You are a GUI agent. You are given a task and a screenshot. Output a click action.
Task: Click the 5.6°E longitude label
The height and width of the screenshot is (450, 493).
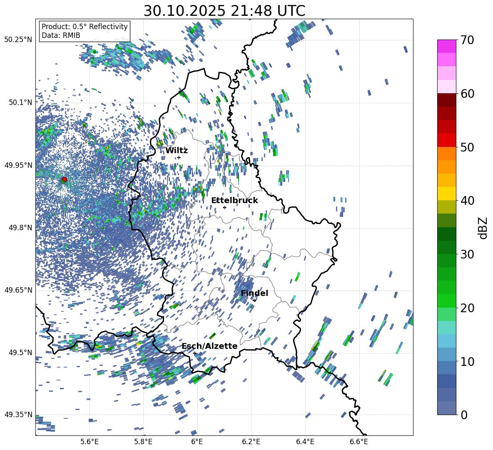(x=89, y=442)
